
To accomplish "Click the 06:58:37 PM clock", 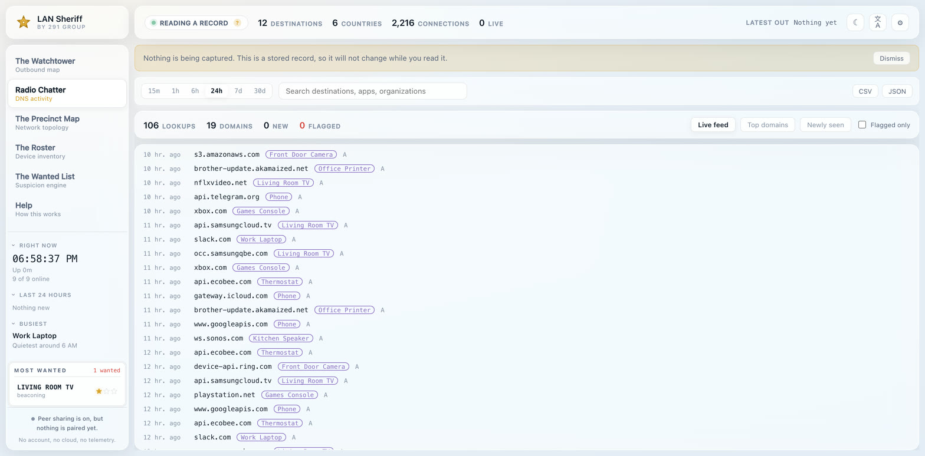I will pyautogui.click(x=45, y=259).
